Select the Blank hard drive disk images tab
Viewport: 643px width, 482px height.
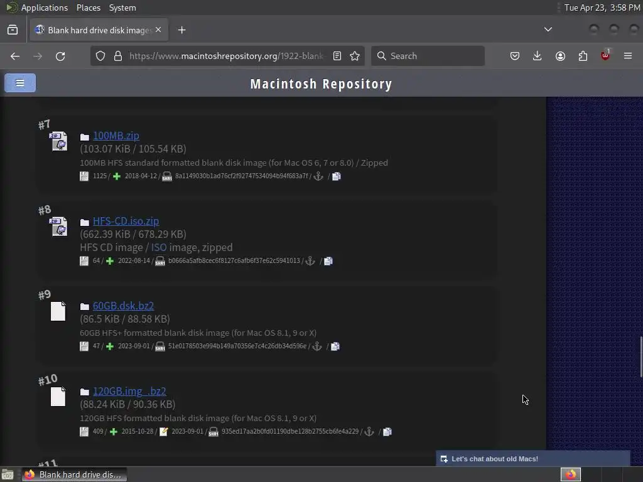tap(99, 30)
